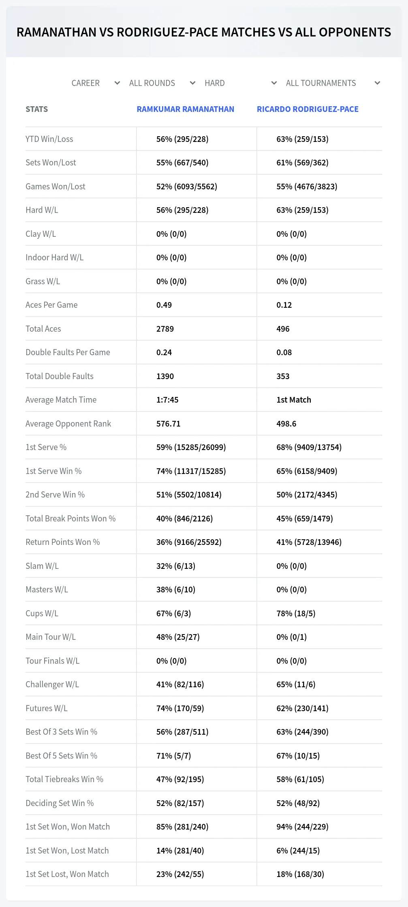
Task: Click chevron arrow next to HARD
Action: [274, 83]
